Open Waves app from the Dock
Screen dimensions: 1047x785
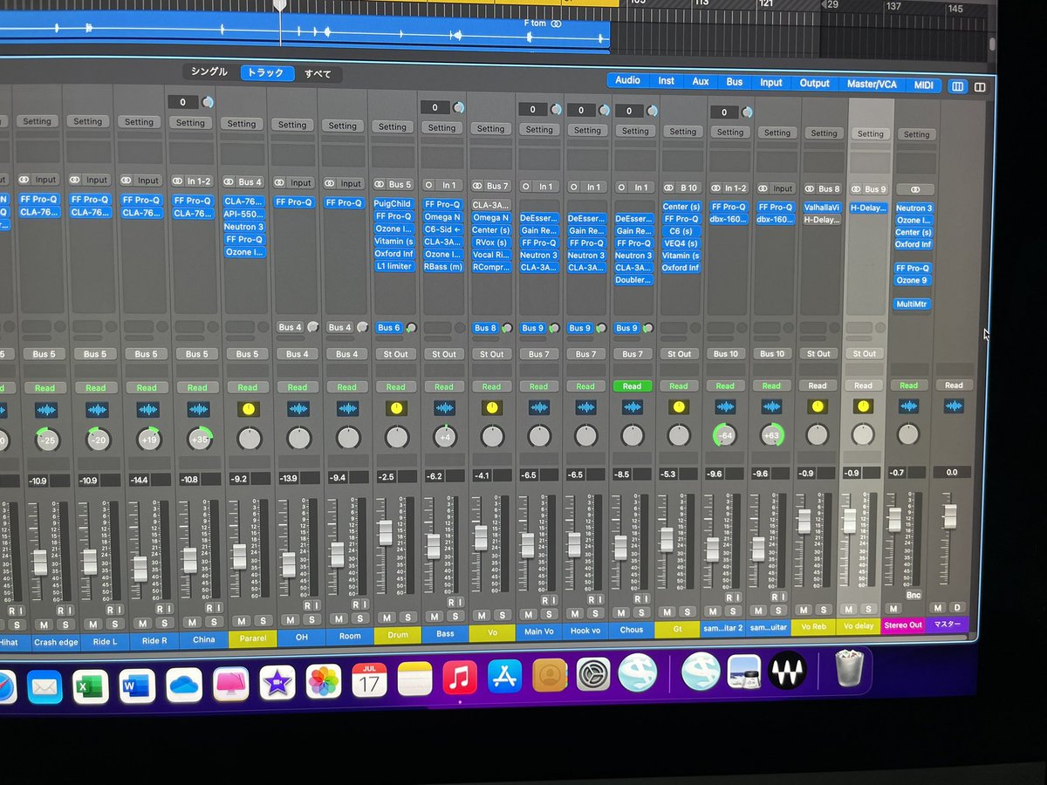tap(788, 671)
